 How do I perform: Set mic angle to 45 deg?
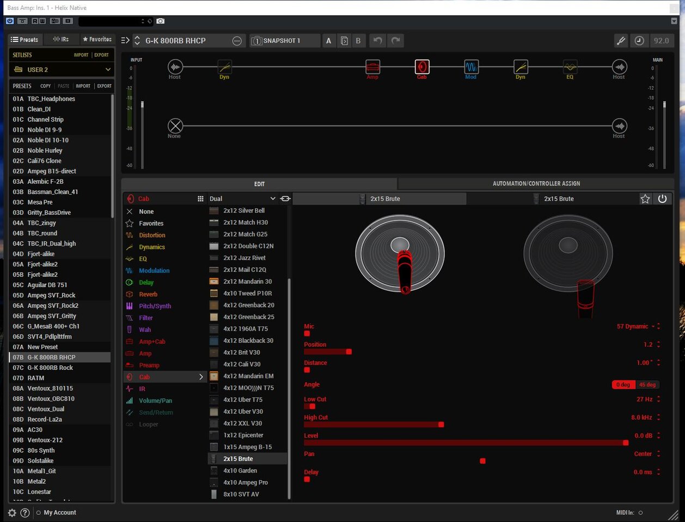(x=647, y=384)
